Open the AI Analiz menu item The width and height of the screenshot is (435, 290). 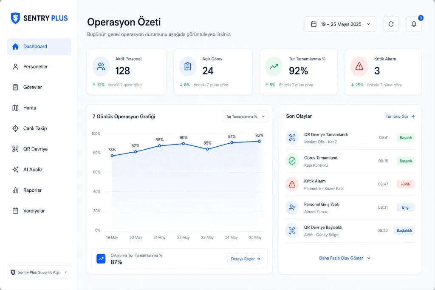click(x=39, y=169)
